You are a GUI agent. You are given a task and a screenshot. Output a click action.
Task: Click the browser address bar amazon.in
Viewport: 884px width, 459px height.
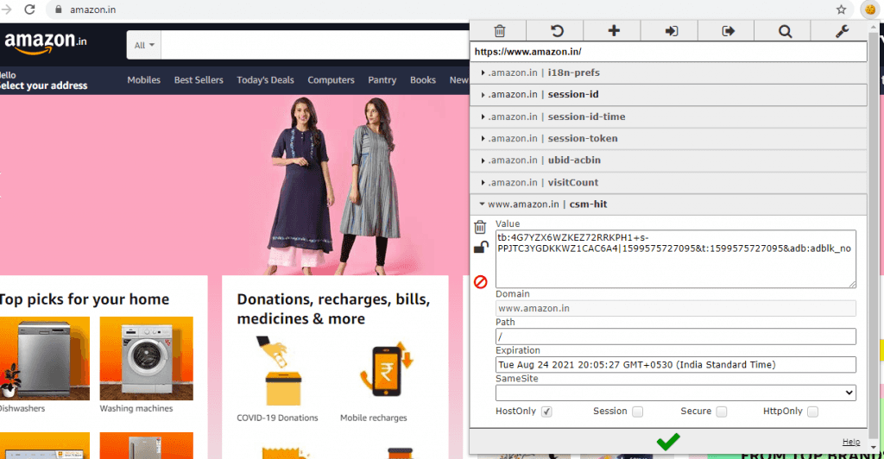pos(93,9)
